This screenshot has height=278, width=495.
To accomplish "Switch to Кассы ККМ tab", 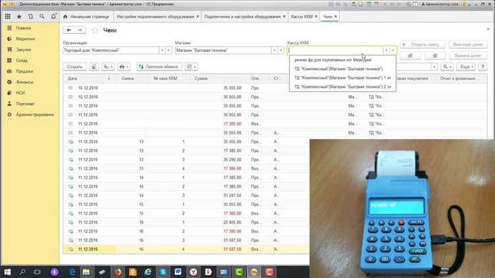I will point(302,17).
